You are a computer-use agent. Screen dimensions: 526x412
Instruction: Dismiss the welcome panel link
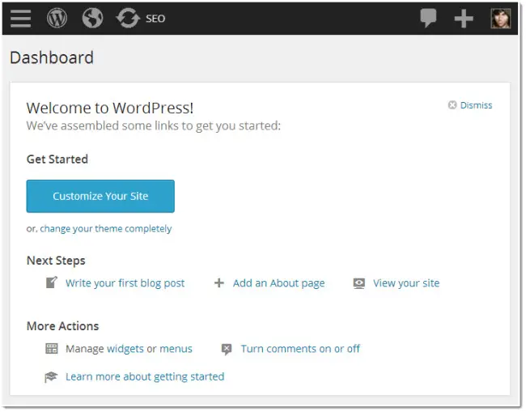click(476, 105)
